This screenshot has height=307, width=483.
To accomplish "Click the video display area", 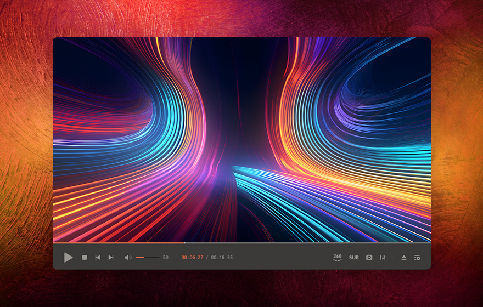I will (241, 137).
